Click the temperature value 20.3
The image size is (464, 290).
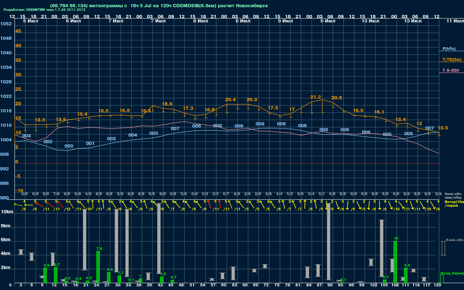click(252, 100)
